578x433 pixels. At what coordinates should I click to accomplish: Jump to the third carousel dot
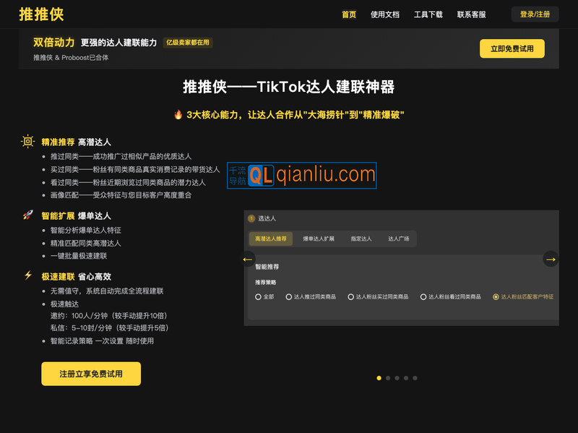397,377
